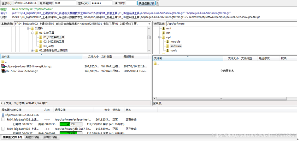Select the 02_64位系统工具 tree label
Viewport: 300px width, 141px height.
tap(54, 41)
